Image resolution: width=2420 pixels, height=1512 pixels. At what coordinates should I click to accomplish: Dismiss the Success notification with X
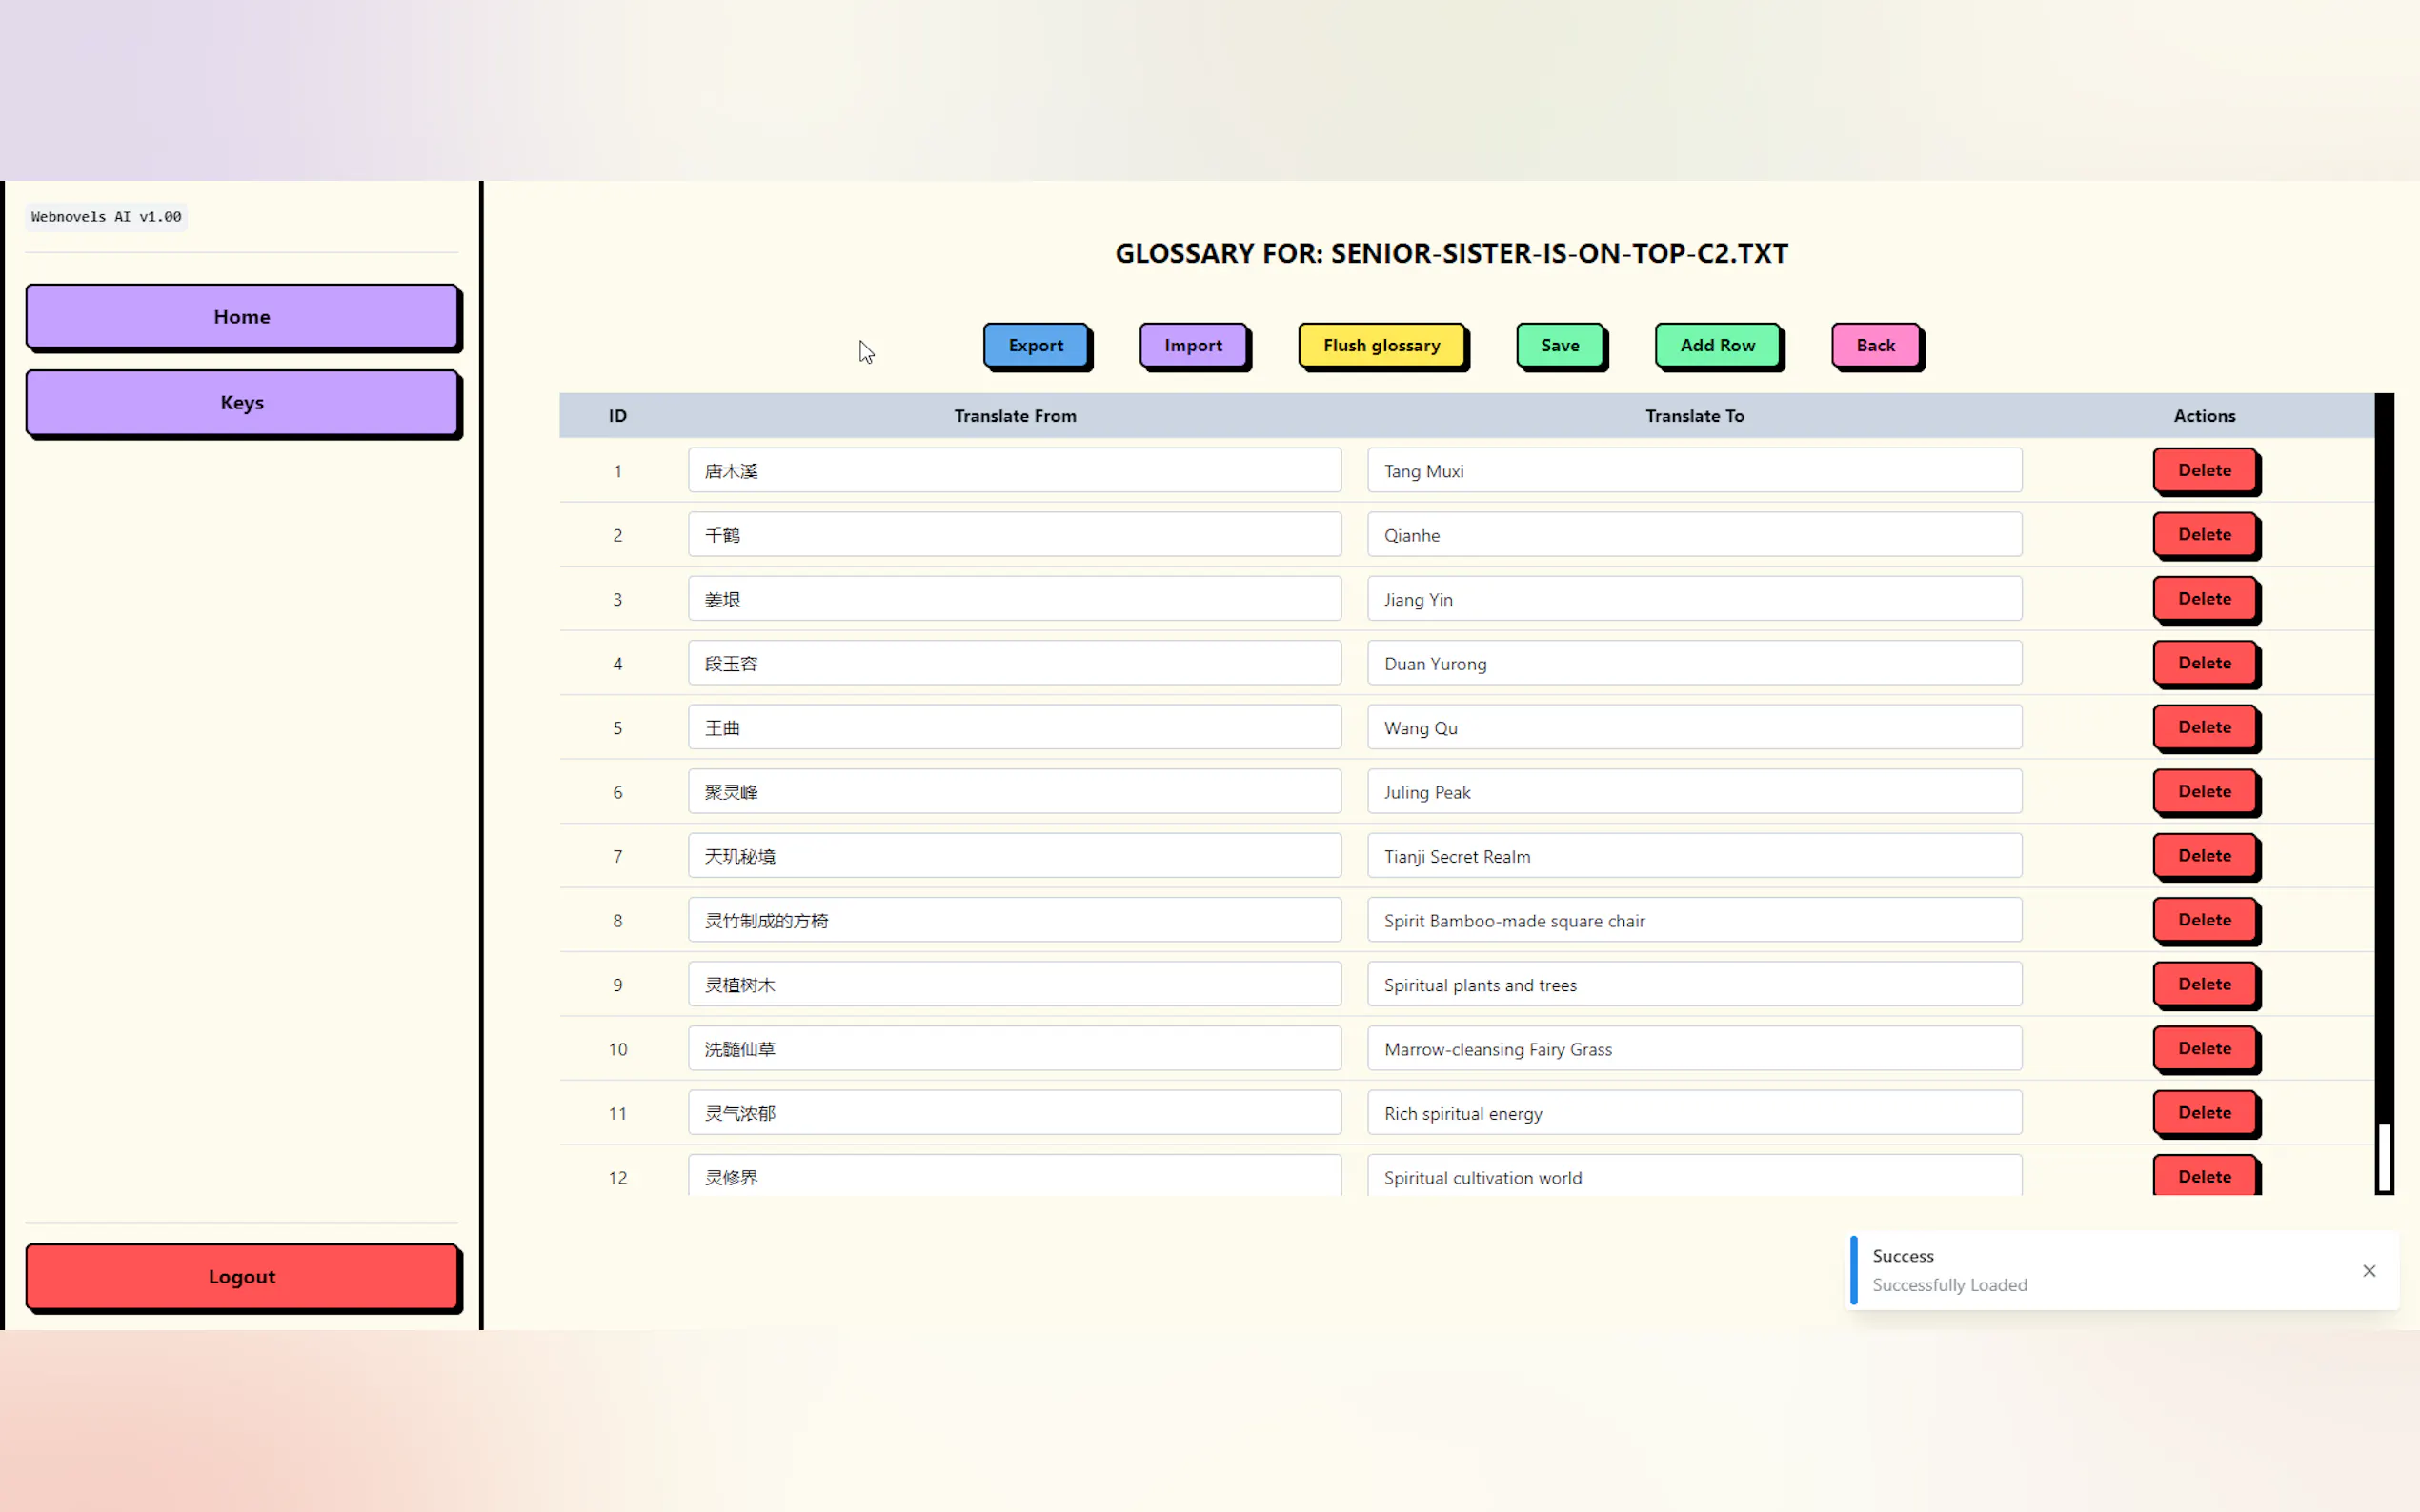(x=2368, y=1270)
